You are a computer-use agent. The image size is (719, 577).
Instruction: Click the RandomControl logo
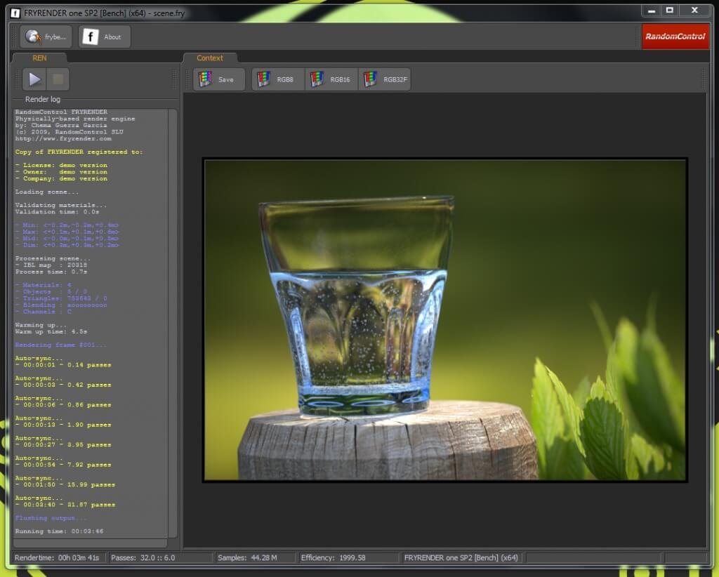675,37
